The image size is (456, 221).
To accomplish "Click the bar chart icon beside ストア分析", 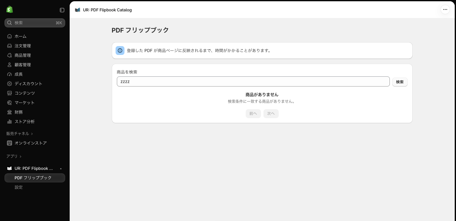I will coord(9,122).
